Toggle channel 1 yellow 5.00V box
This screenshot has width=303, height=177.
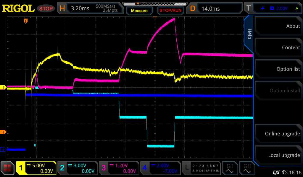click(36, 168)
